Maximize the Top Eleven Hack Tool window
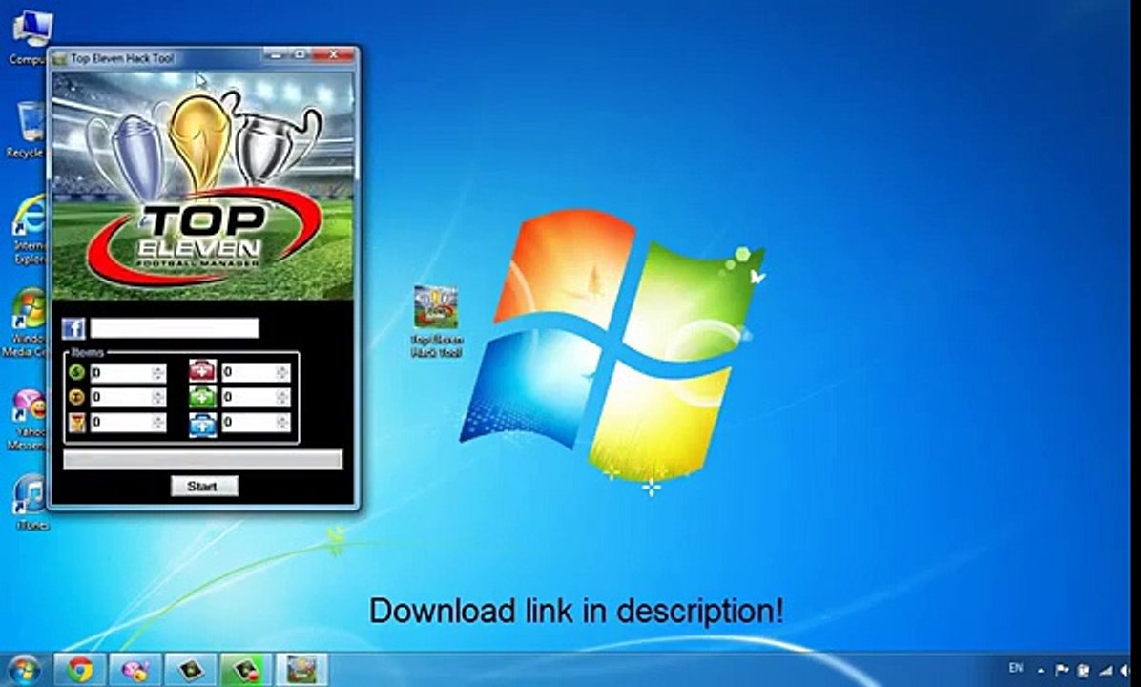The width and height of the screenshot is (1141, 687). [x=299, y=54]
